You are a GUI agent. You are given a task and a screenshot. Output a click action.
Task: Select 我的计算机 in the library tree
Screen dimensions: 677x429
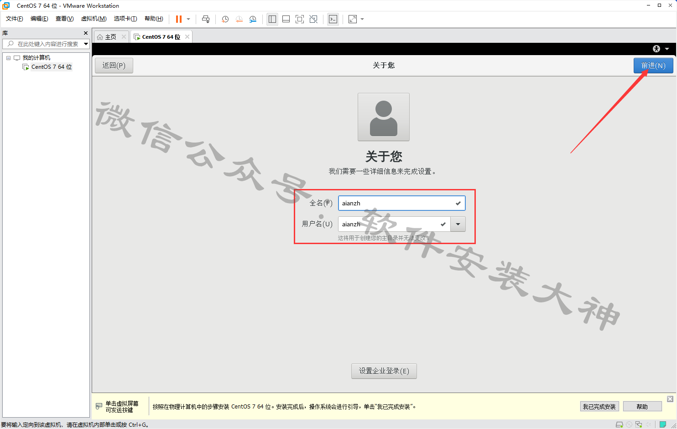point(36,58)
